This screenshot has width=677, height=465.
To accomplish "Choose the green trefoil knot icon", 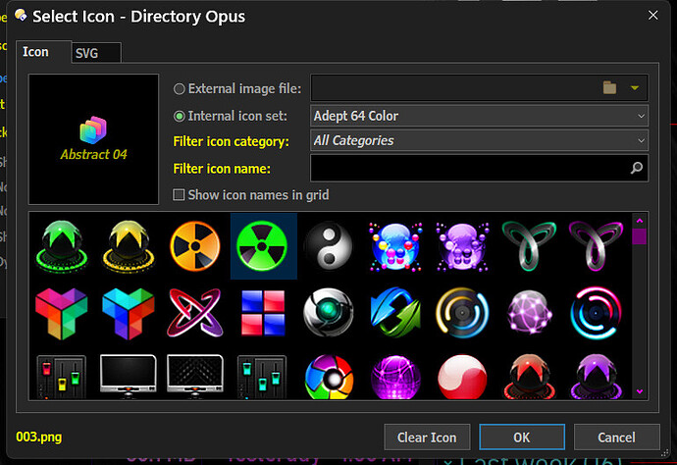I will 530,245.
